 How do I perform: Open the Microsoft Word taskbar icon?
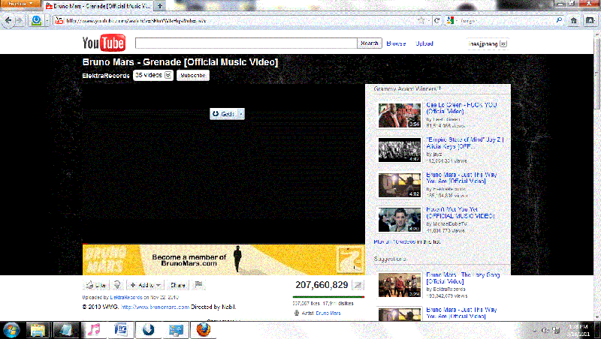(x=121, y=330)
